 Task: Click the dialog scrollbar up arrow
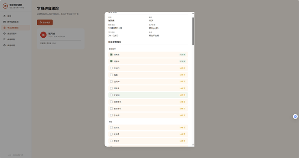tap(193, 13)
